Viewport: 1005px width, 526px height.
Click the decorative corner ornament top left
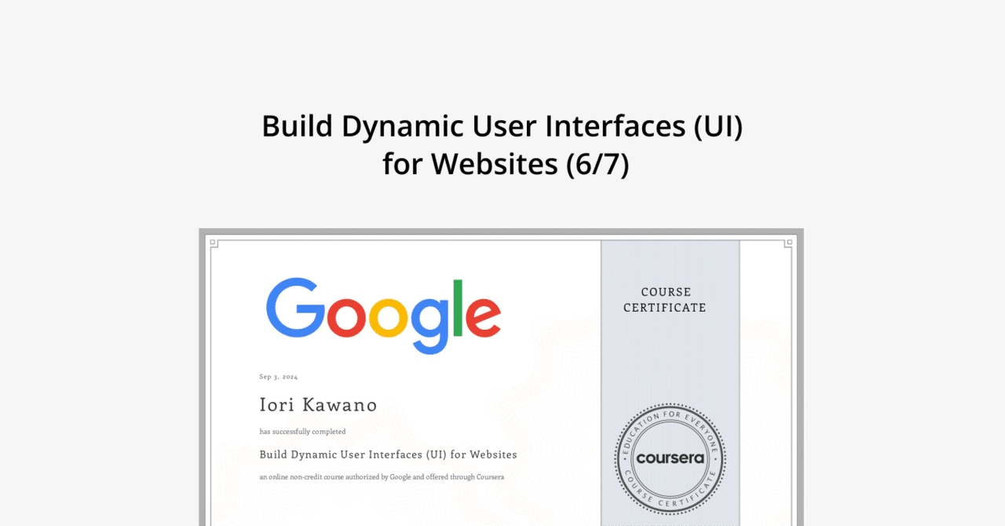click(213, 245)
